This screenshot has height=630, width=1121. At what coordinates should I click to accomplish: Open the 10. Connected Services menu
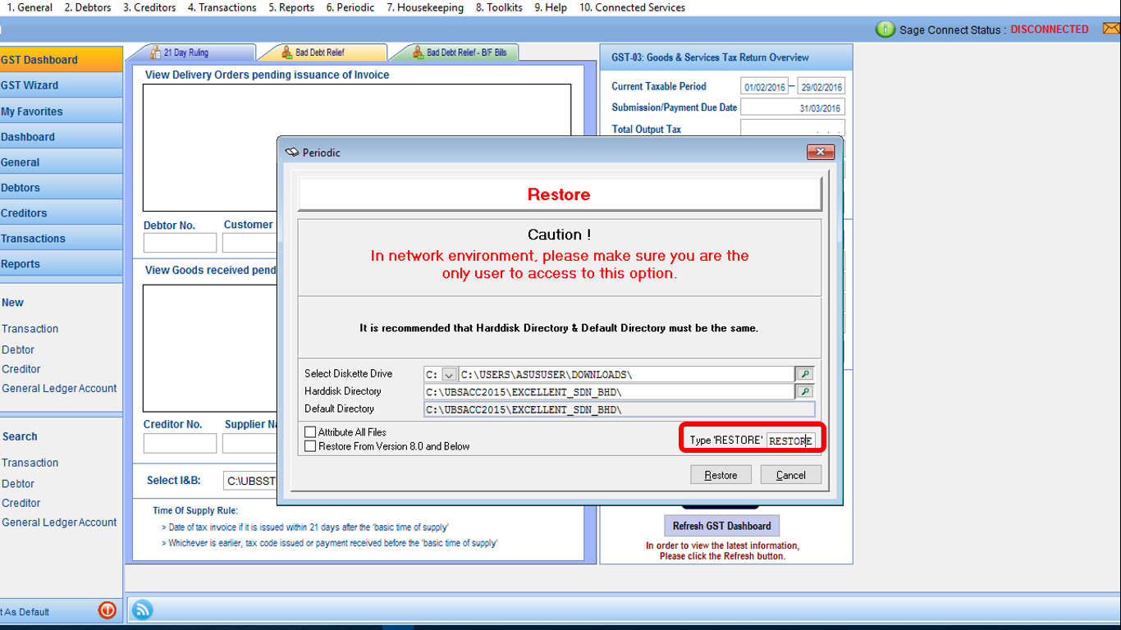tap(632, 7)
